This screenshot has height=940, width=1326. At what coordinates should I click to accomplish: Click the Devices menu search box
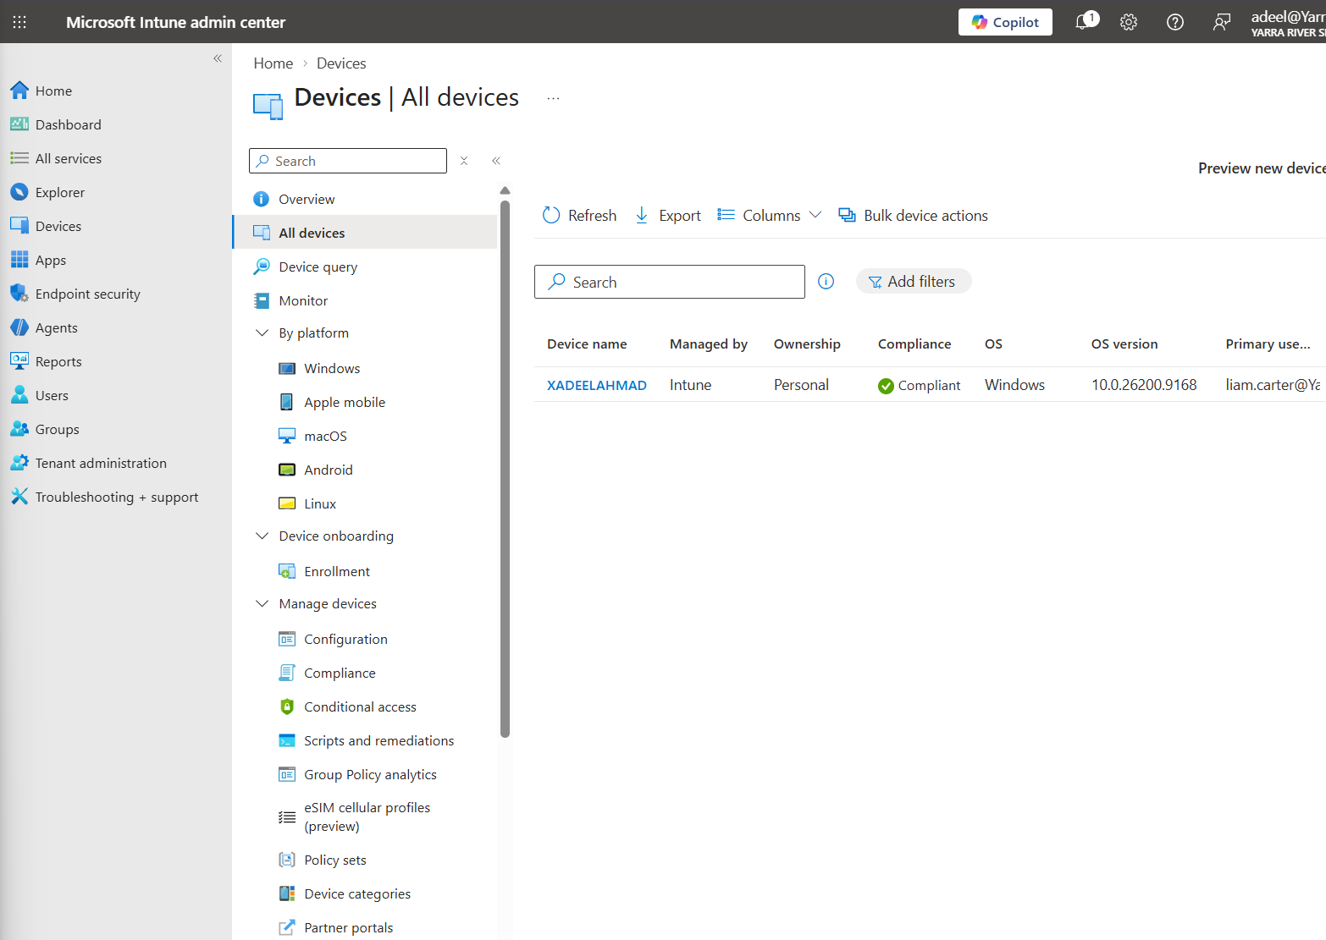348,161
